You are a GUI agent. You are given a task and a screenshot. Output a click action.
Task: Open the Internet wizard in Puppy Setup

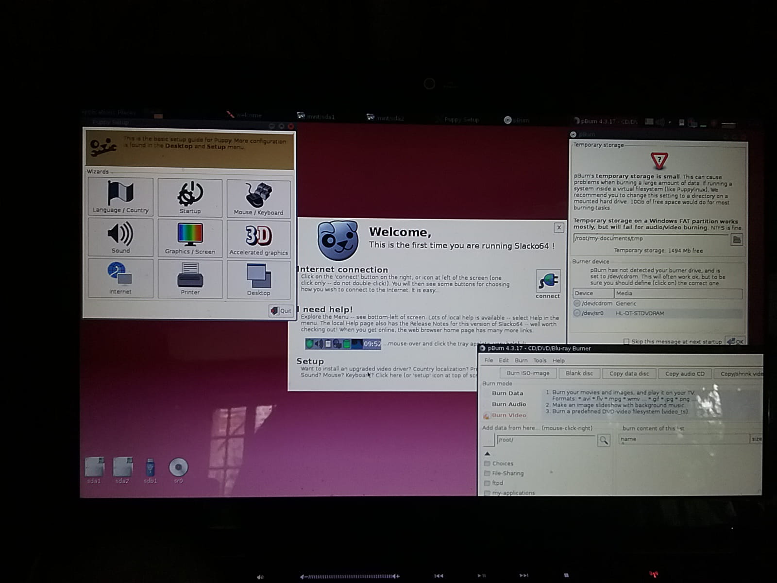[x=120, y=278]
